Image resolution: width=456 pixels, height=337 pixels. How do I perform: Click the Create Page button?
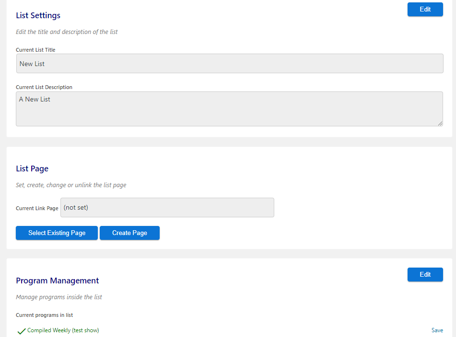point(130,233)
